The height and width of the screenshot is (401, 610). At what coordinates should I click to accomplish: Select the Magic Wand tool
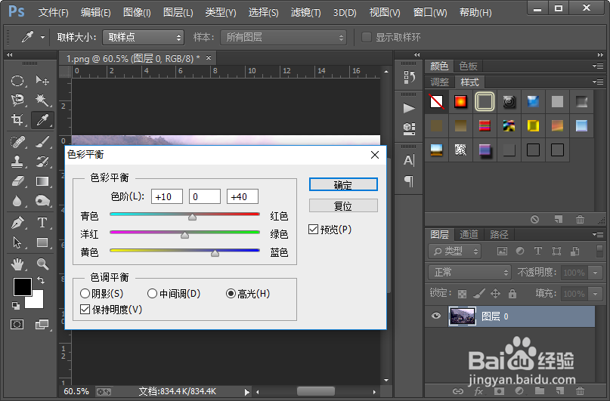pos(42,100)
